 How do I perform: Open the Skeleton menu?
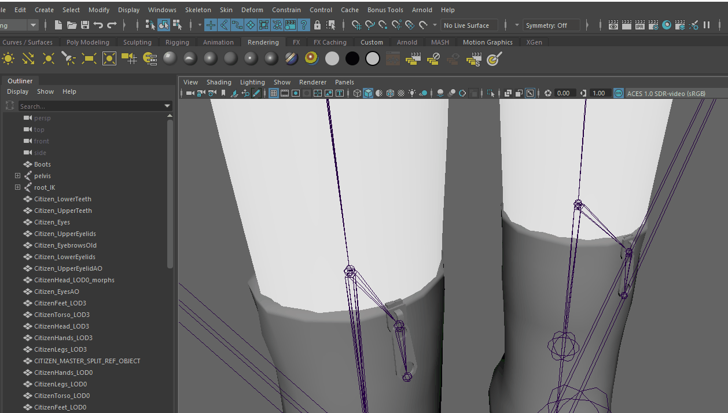pyautogui.click(x=198, y=10)
